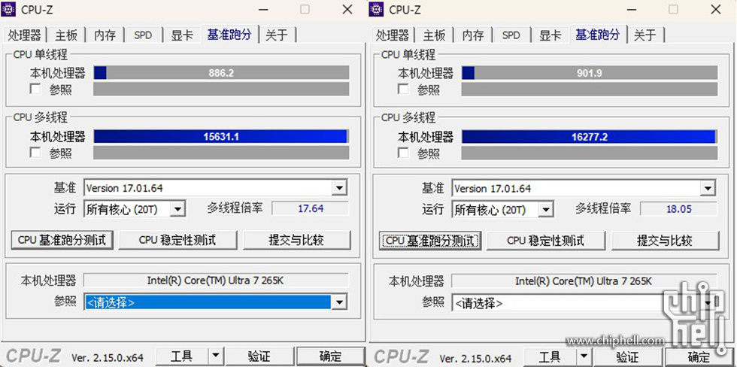The width and height of the screenshot is (737, 367).
Task: Enable 参照 checkbox under CPU 单线程 in left window
Action: click(x=35, y=89)
